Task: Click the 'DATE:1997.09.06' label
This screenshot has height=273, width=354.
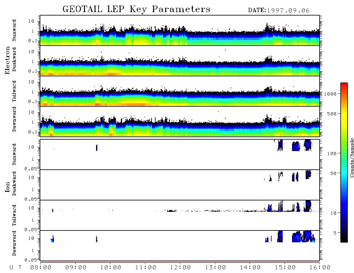Action: (x=279, y=11)
